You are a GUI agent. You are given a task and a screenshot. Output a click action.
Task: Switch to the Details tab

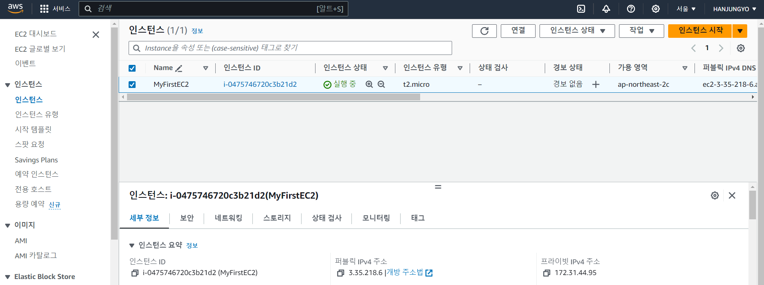(x=144, y=218)
